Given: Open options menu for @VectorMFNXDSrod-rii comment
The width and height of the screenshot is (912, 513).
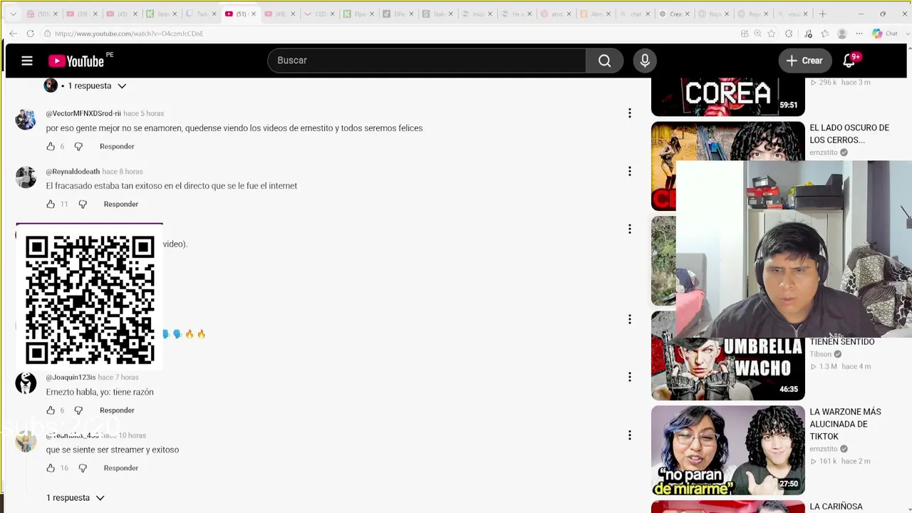Looking at the screenshot, I should tap(629, 113).
